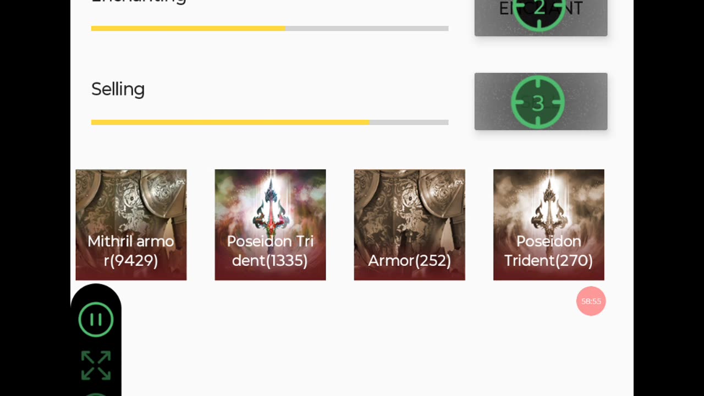Select the green crosshair target numbered 2
This screenshot has height=396, width=704.
click(538, 9)
